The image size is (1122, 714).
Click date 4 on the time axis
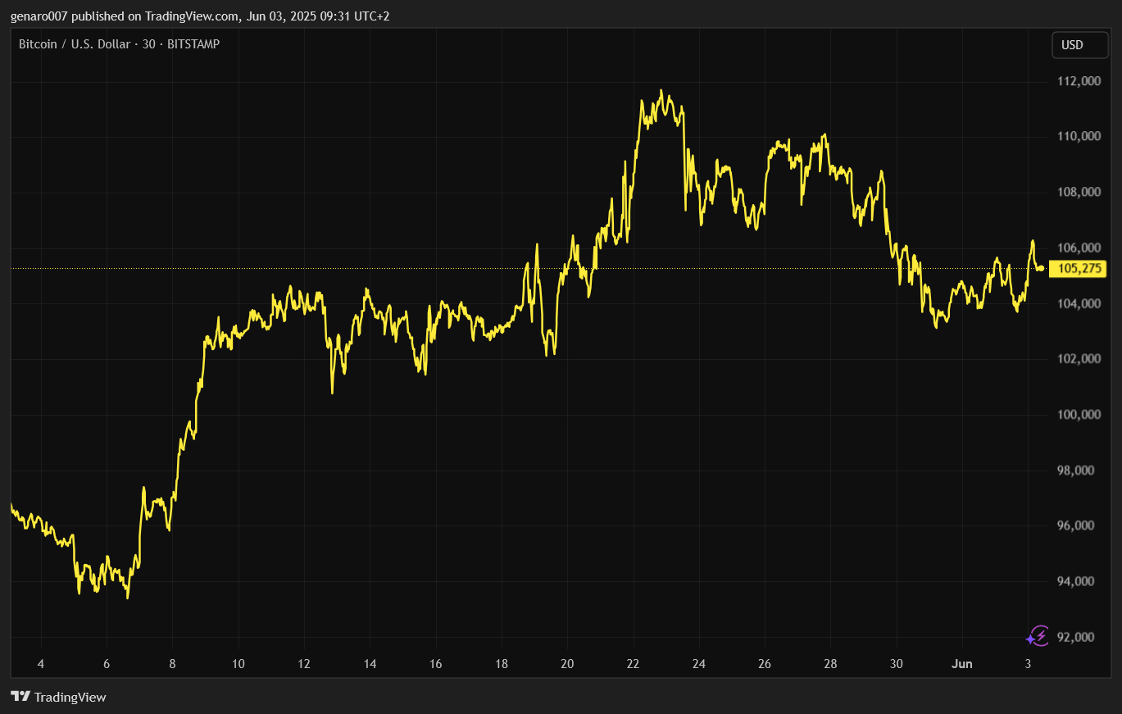pyautogui.click(x=41, y=664)
